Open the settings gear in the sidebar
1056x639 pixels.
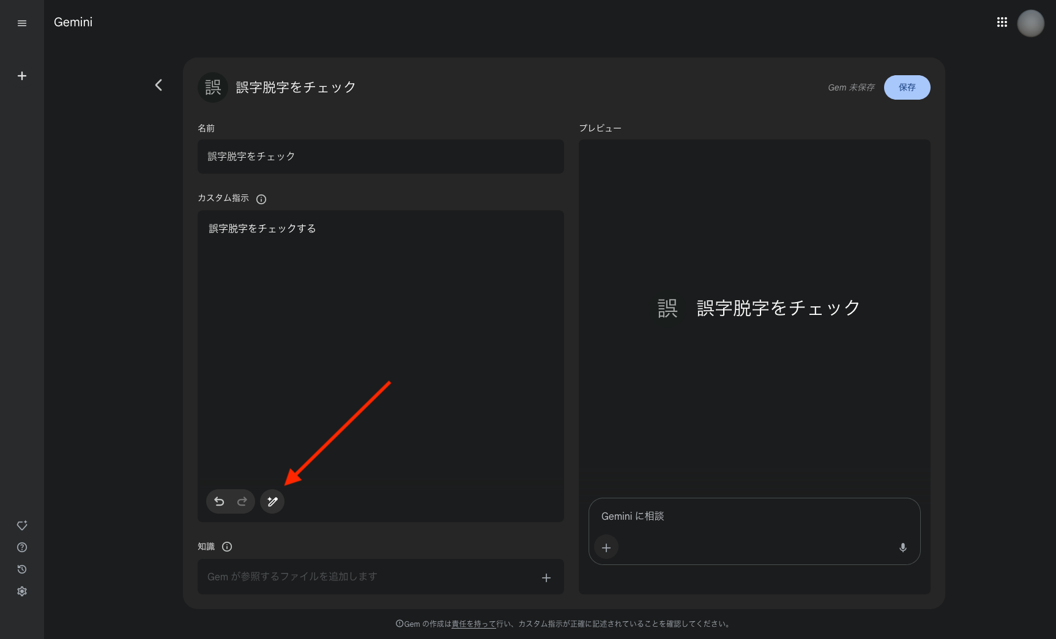22,591
